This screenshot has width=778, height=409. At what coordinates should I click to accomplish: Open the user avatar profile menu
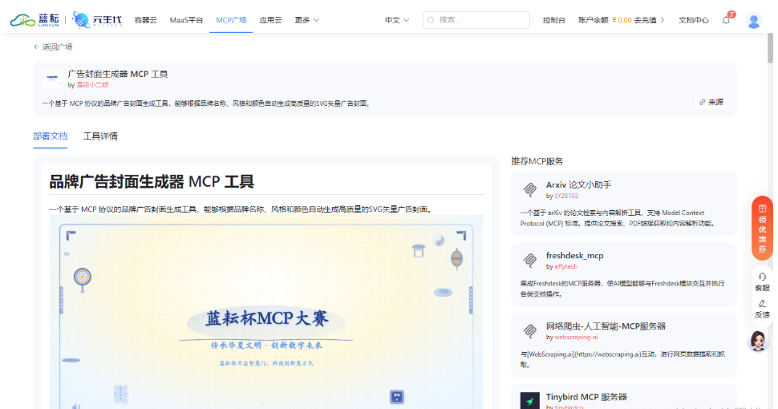(x=753, y=20)
